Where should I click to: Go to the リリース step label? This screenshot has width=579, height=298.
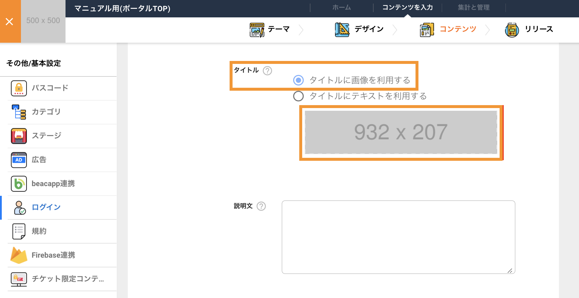pos(539,29)
